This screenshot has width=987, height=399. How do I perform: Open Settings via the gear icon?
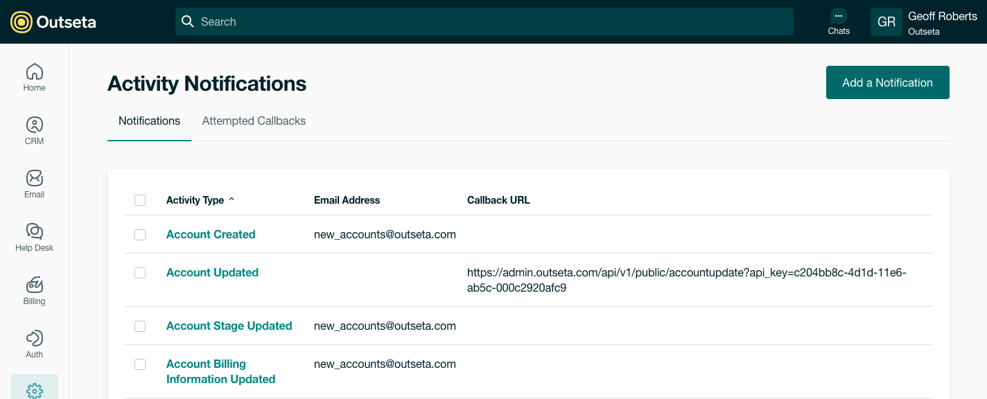point(34,389)
